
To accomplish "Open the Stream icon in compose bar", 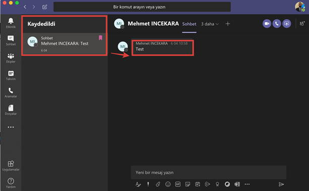I will (x=207, y=184).
